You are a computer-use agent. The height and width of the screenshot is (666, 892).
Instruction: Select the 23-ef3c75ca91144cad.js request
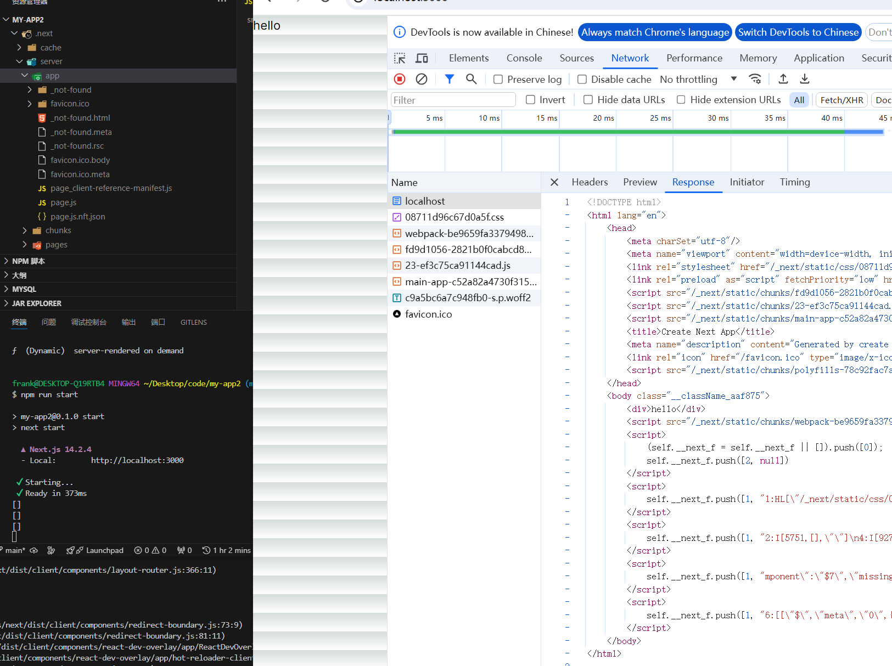tap(464, 266)
